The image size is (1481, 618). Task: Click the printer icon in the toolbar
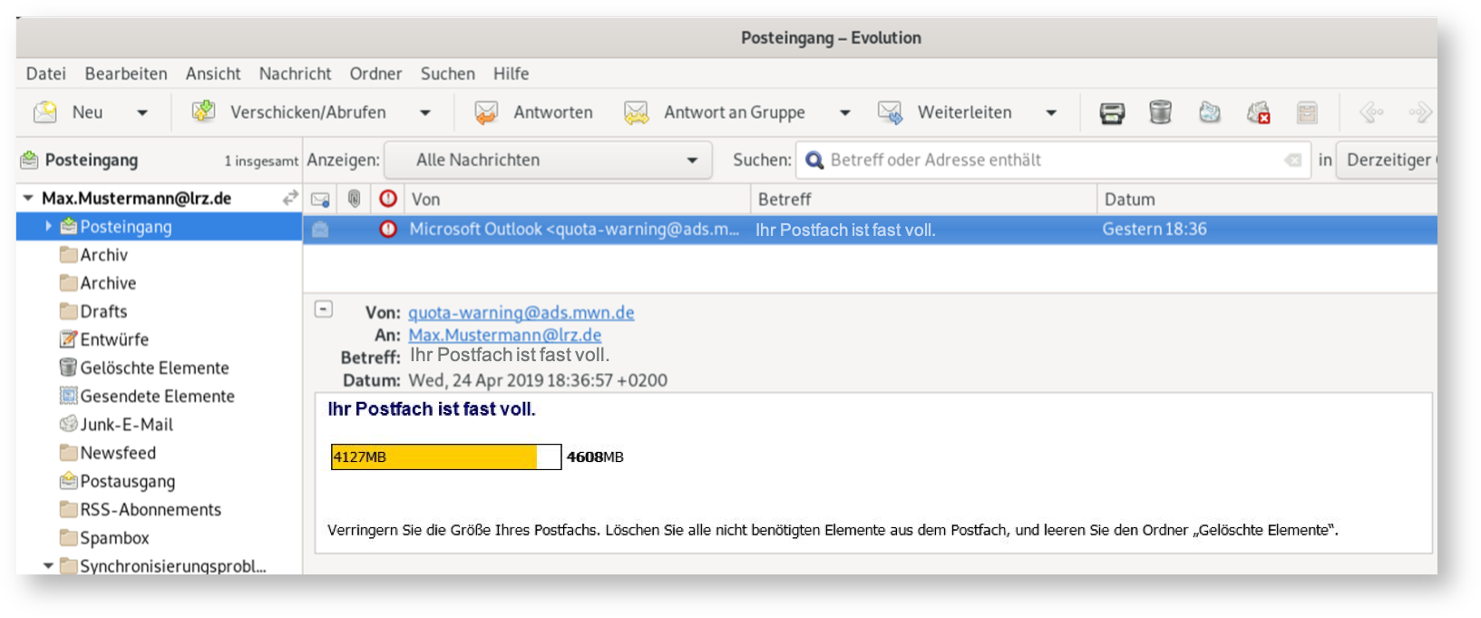coord(1112,113)
